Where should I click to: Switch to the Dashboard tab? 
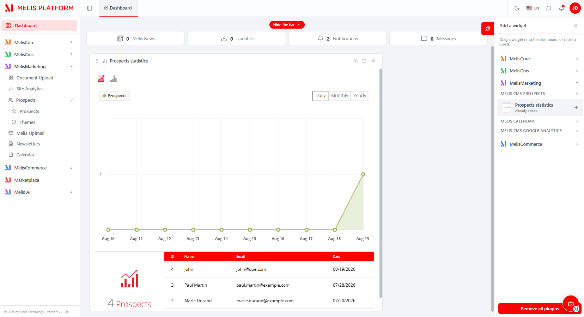[118, 8]
